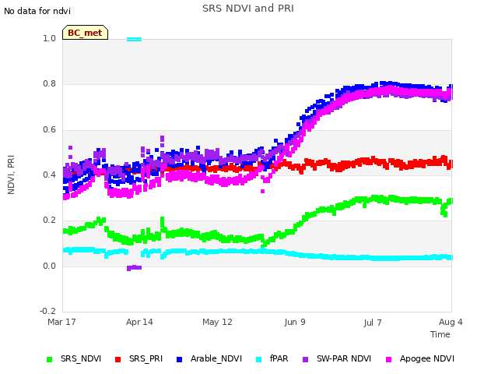The image size is (498, 374).
Task: Click the green SRS_NDVI legend swatch
Action: 49,359
